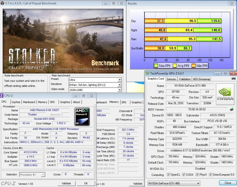Click the Max FPS green legend swatch
Viewport: 237px width, 187px height.
tap(156, 66)
